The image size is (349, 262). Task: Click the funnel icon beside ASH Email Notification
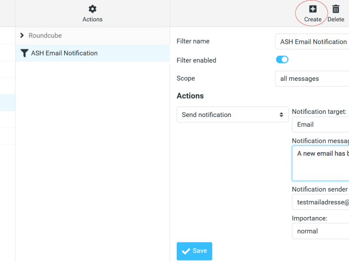24,53
